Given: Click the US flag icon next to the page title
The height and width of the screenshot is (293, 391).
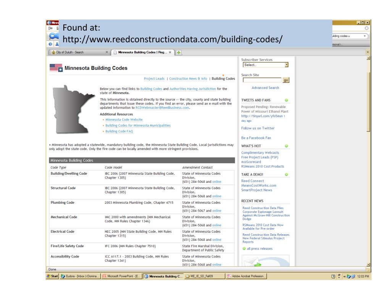Looking at the screenshot, I should tap(56, 68).
